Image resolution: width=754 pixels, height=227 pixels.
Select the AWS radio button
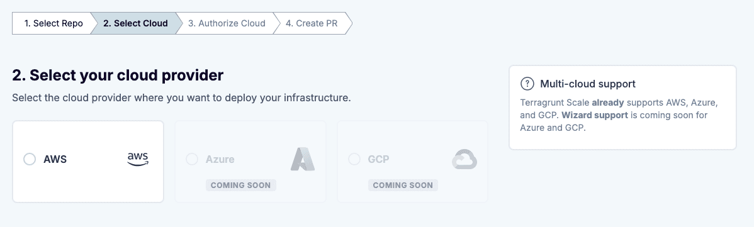pos(30,159)
